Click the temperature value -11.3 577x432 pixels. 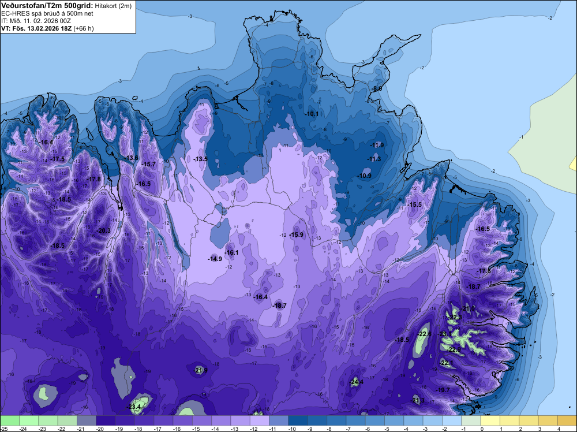point(374,159)
